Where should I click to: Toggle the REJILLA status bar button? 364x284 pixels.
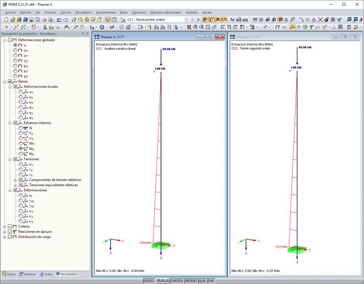coord(162,281)
